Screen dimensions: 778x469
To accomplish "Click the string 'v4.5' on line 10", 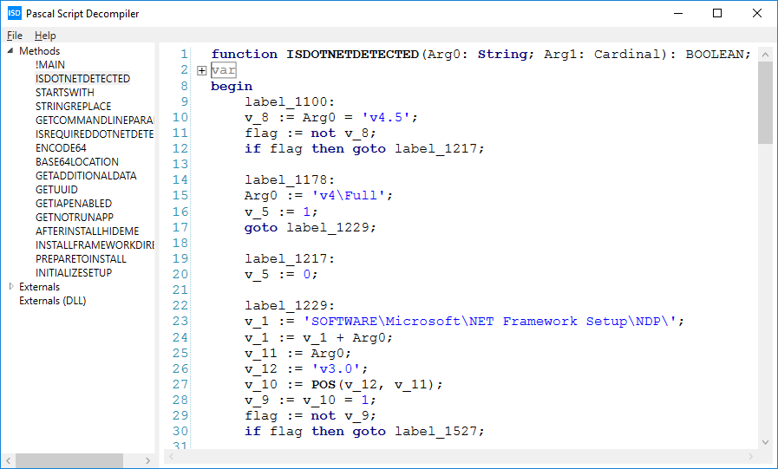I will click(x=385, y=118).
